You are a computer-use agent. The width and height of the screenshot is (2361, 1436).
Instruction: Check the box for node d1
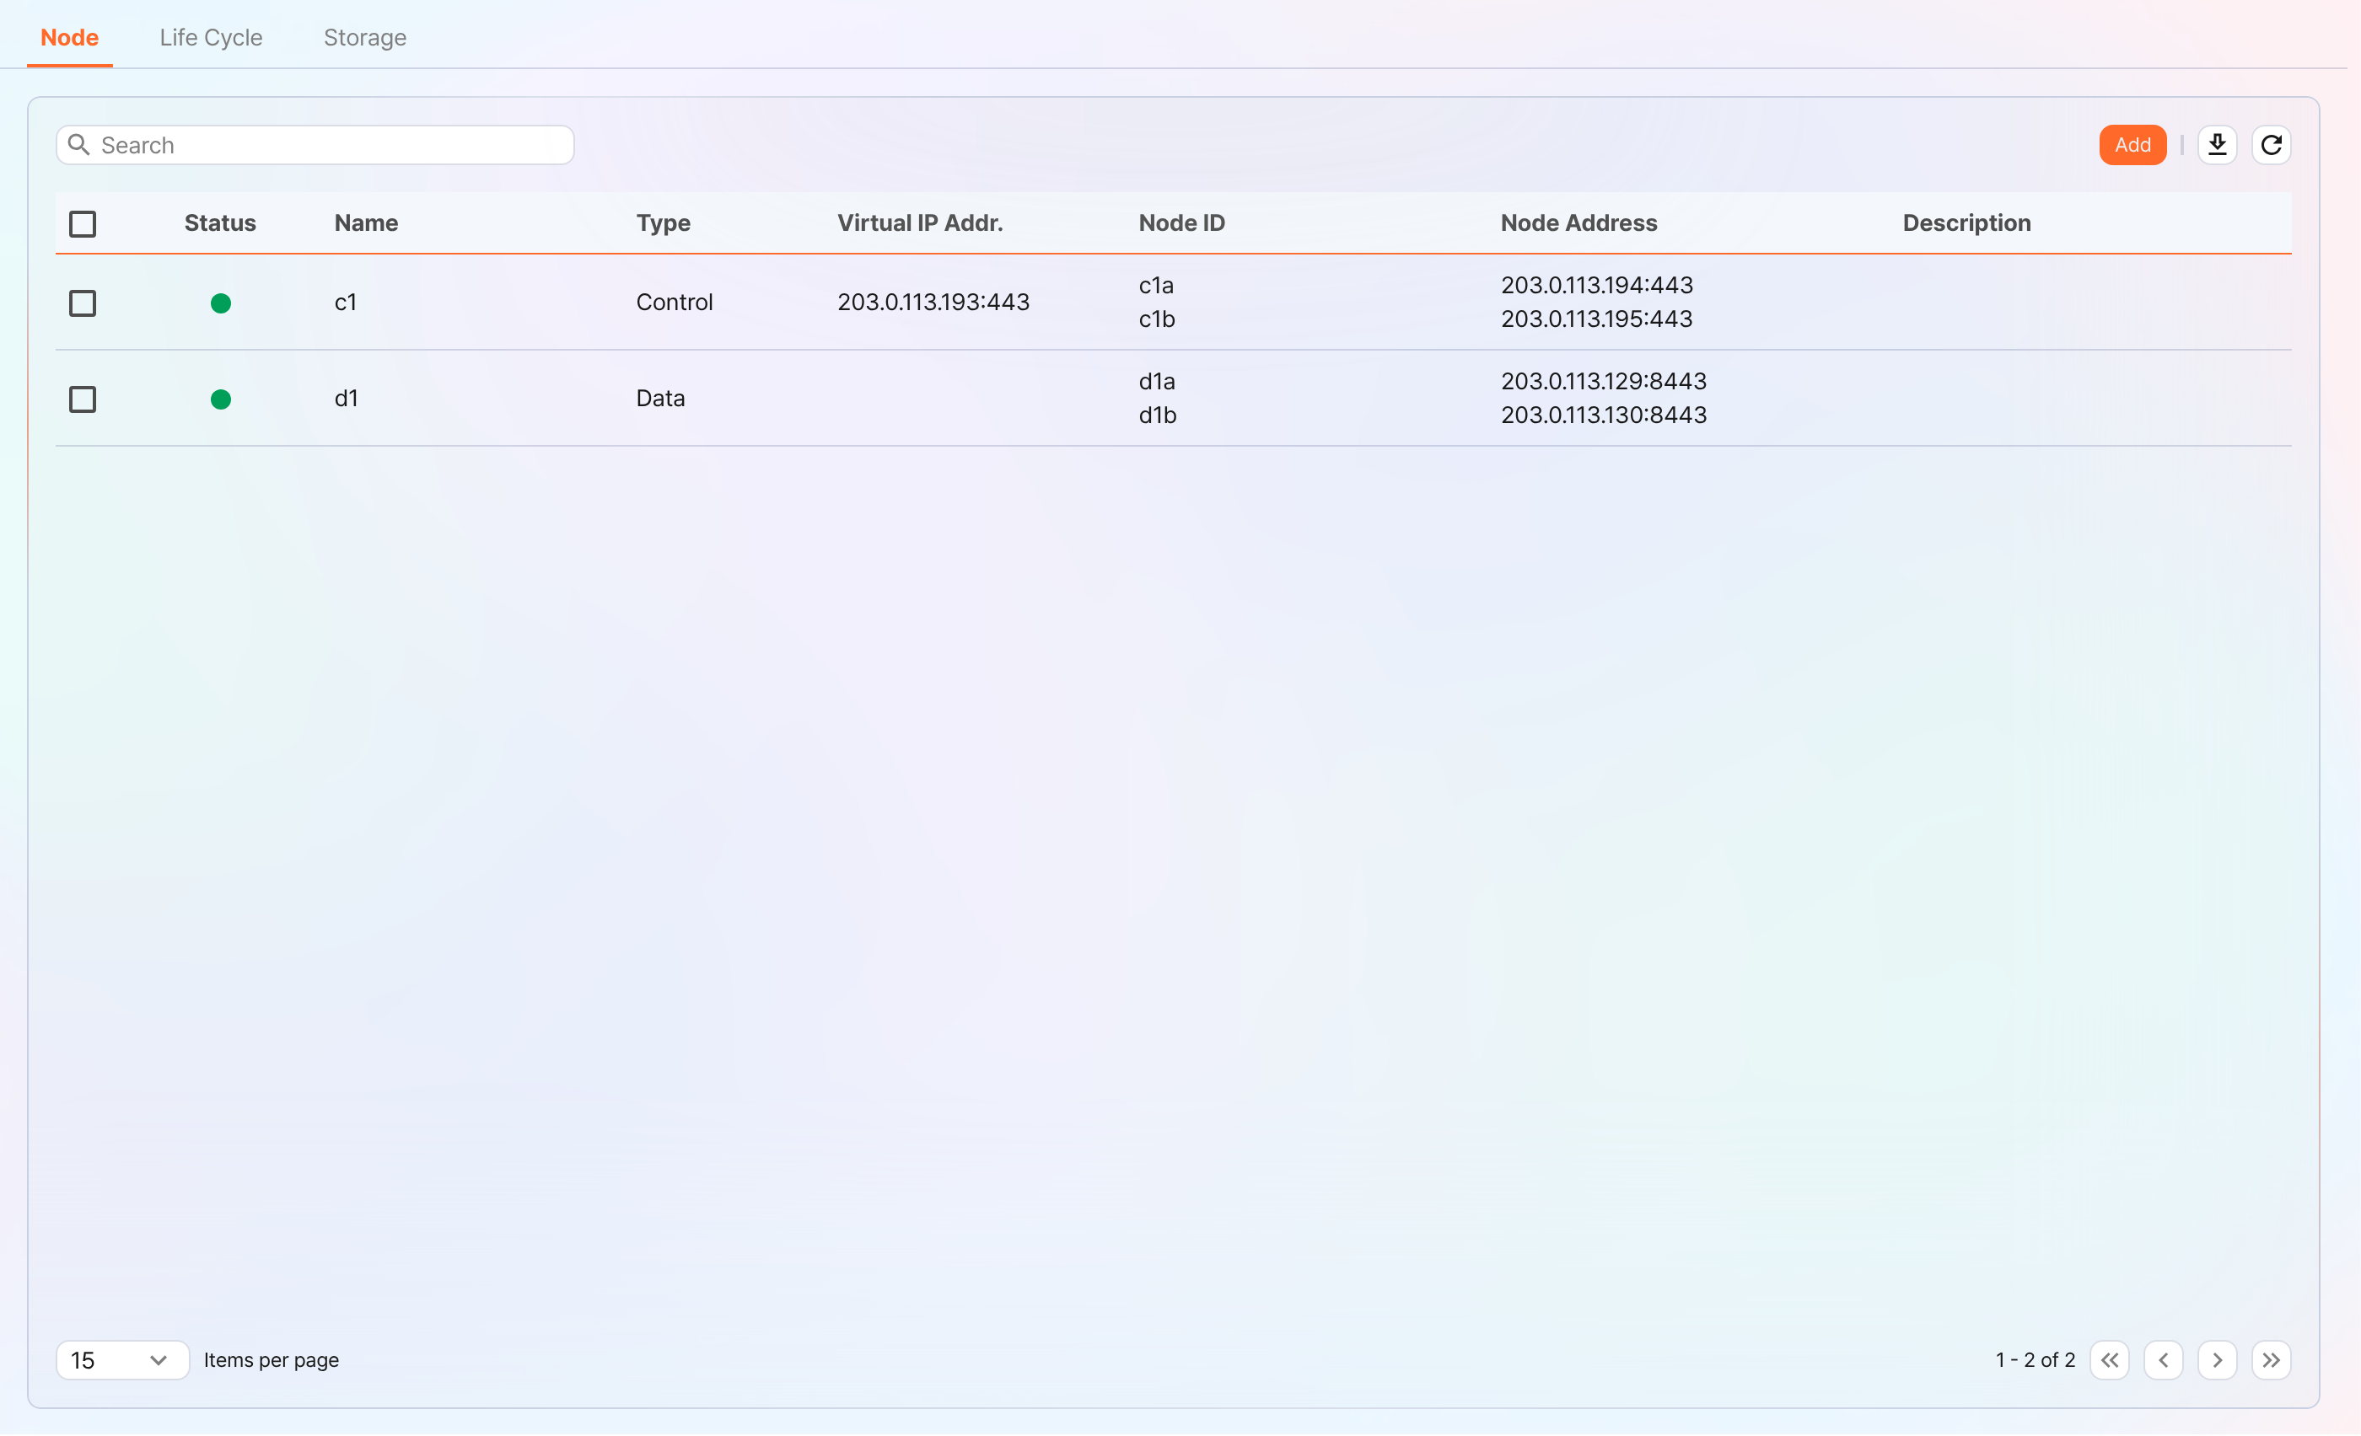[83, 399]
